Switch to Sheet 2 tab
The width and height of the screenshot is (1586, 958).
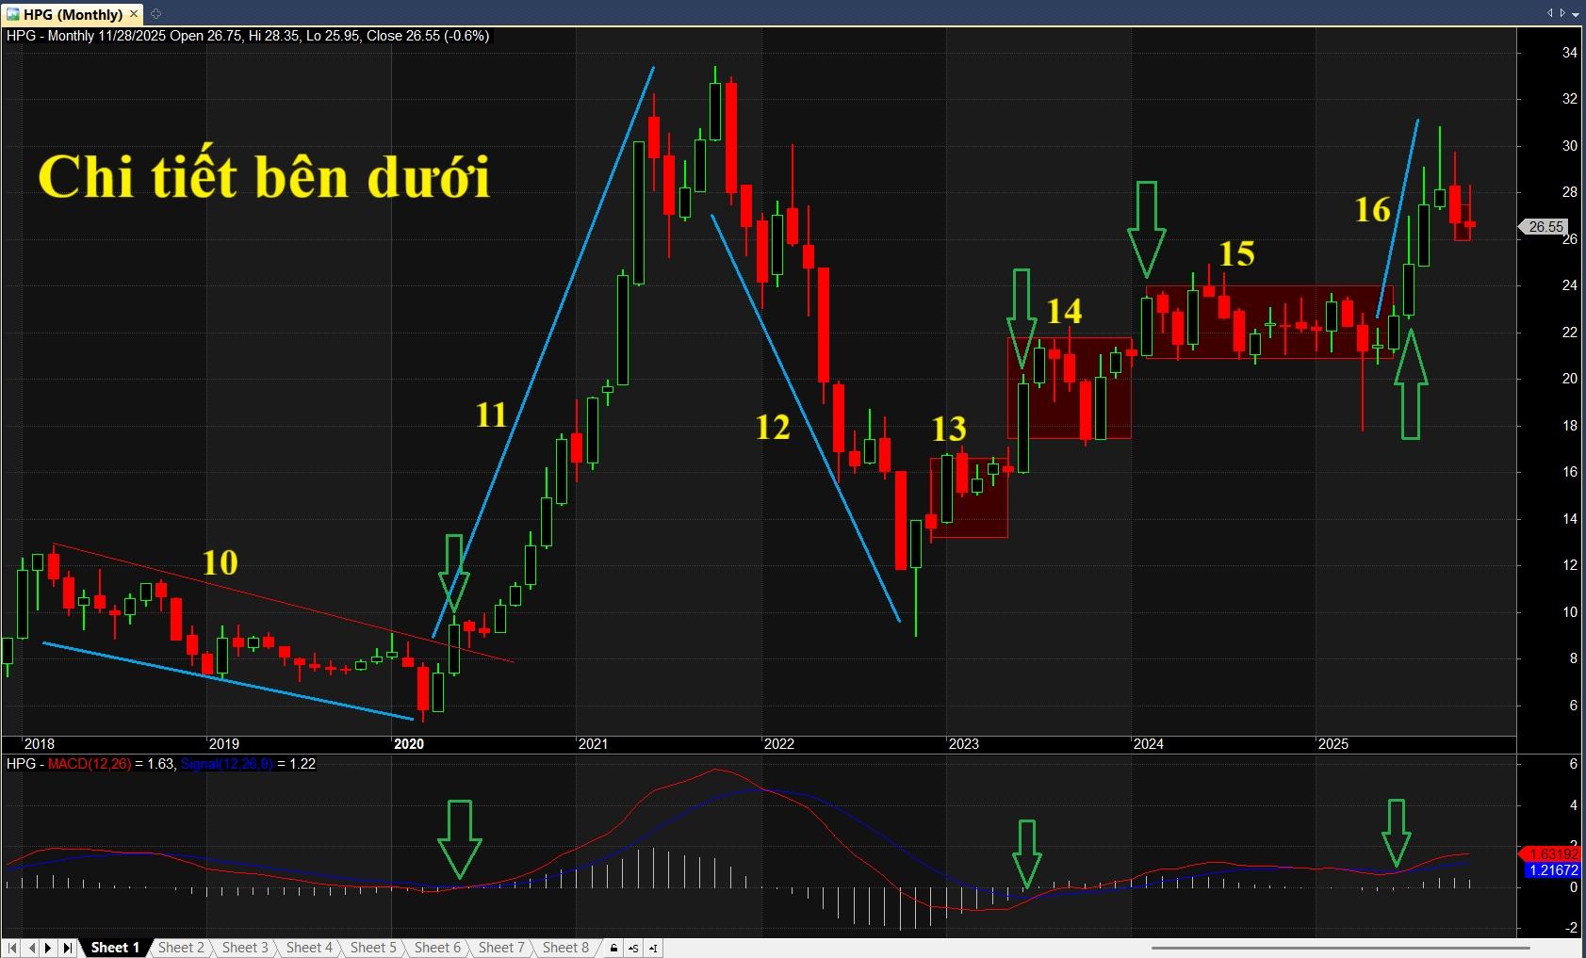coord(181,948)
